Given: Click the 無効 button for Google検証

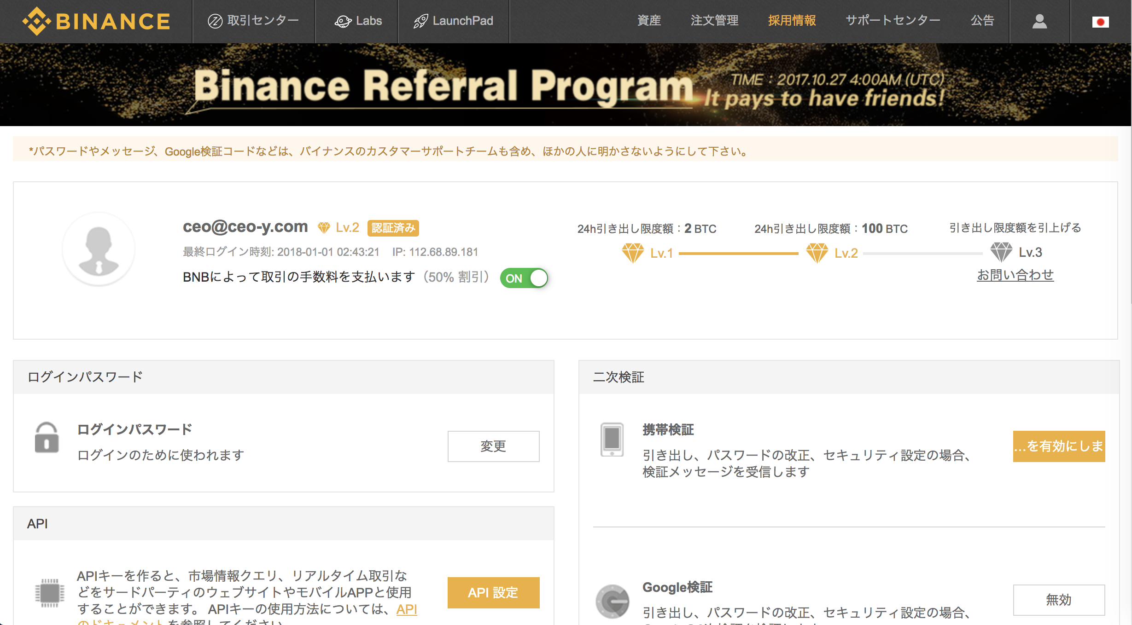Looking at the screenshot, I should point(1059,600).
